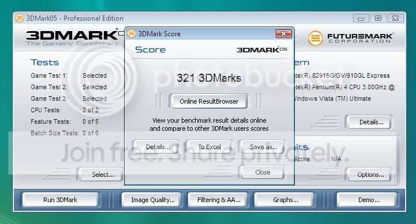Click 'Selected' value beside Game Test 2
This screenshot has width=416, height=224.
pyautogui.click(x=95, y=87)
